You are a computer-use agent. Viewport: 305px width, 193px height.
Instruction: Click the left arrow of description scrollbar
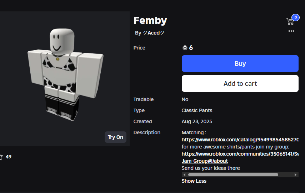point(184,174)
